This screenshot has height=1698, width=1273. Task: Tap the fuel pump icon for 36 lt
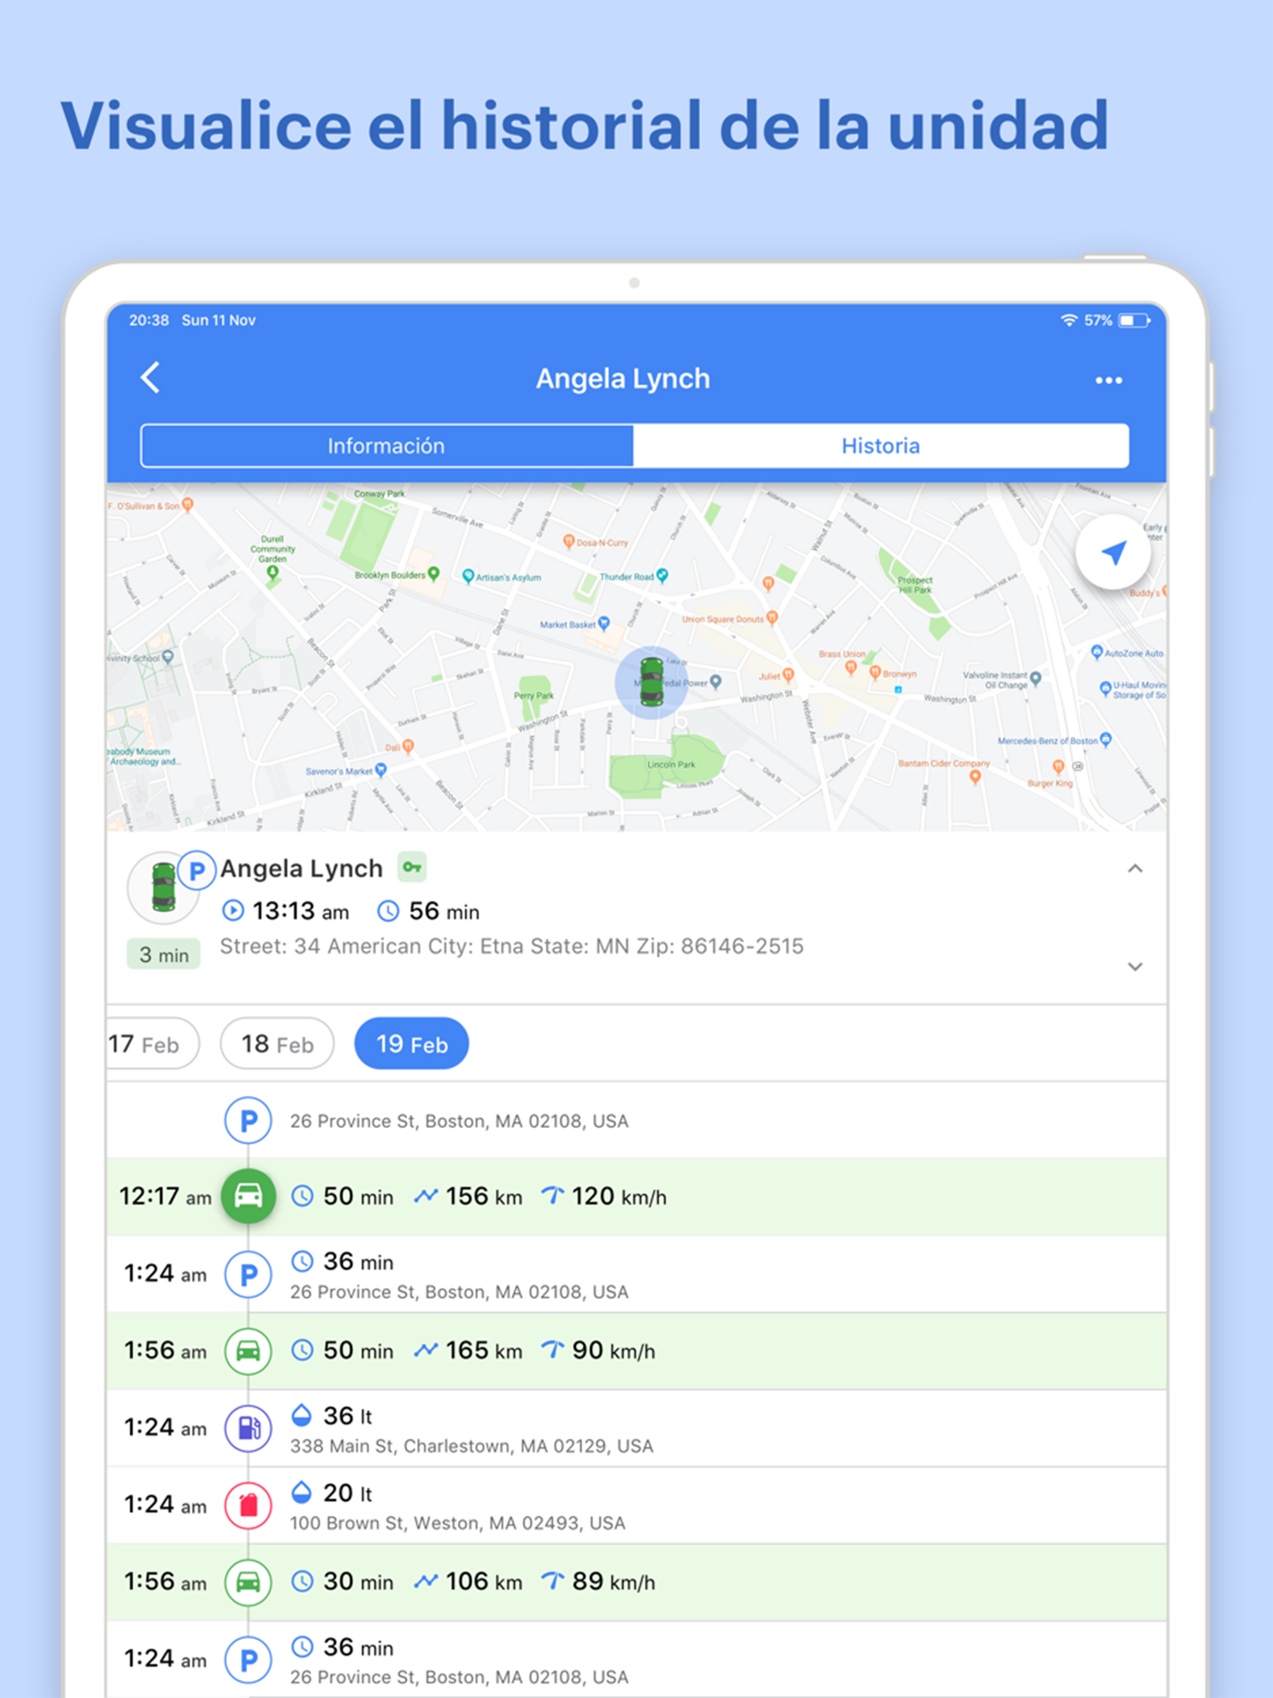pos(248,1428)
